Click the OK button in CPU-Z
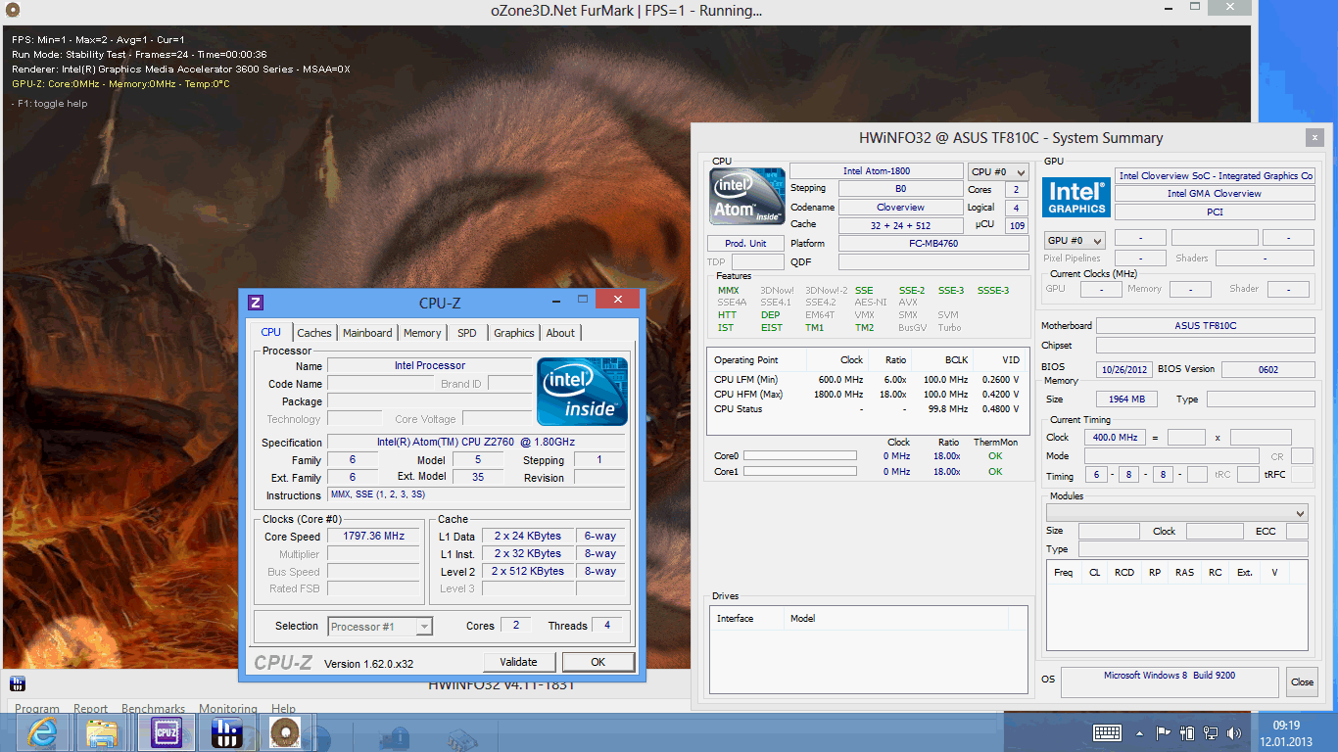Viewport: 1338px width, 752px height. coord(598,662)
